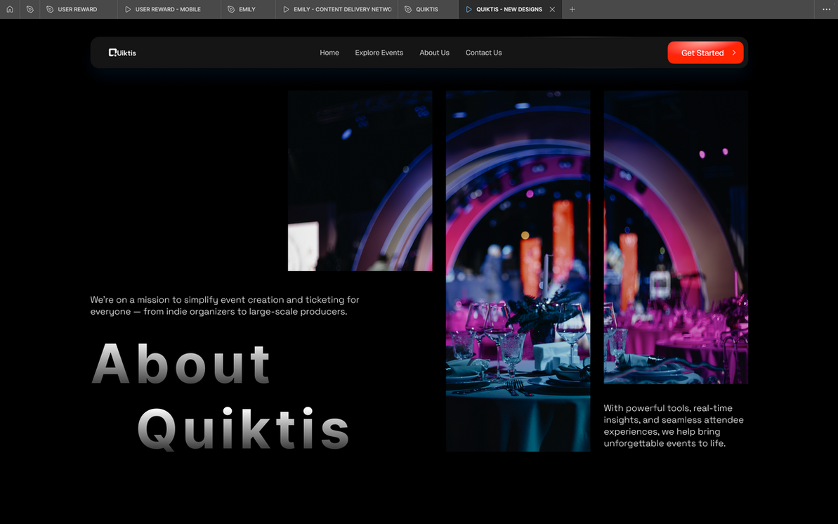This screenshot has width=838, height=524.
Task: Open the drafts pen-nib icon tab
Action: click(30, 9)
